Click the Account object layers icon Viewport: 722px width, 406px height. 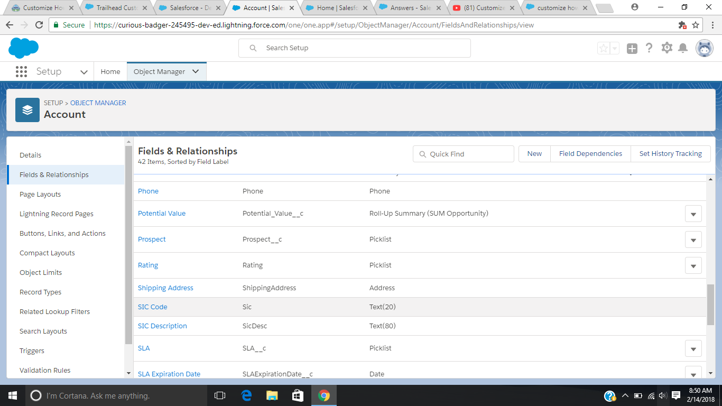click(27, 110)
